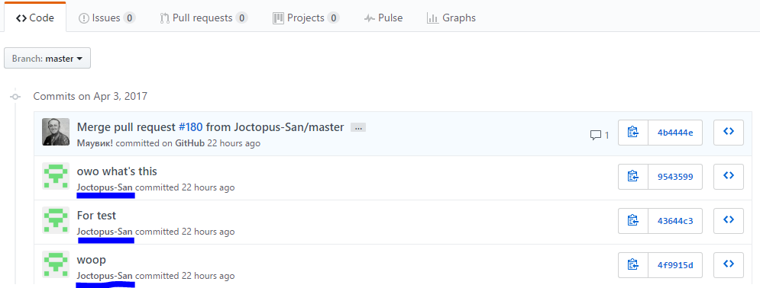Screen dimensions: 760x288
Task: Browse repository at commit 9543599
Action: [x=729, y=177]
